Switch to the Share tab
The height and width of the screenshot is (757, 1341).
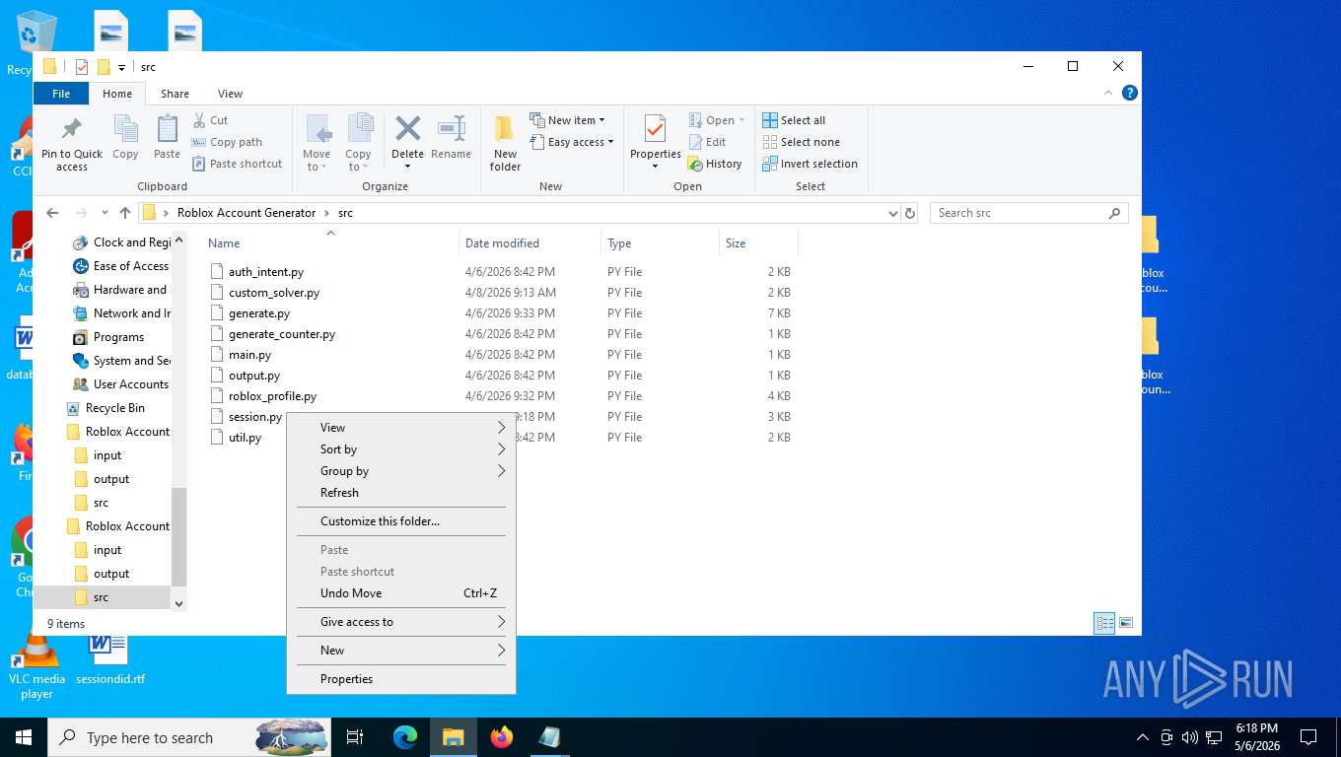(175, 94)
